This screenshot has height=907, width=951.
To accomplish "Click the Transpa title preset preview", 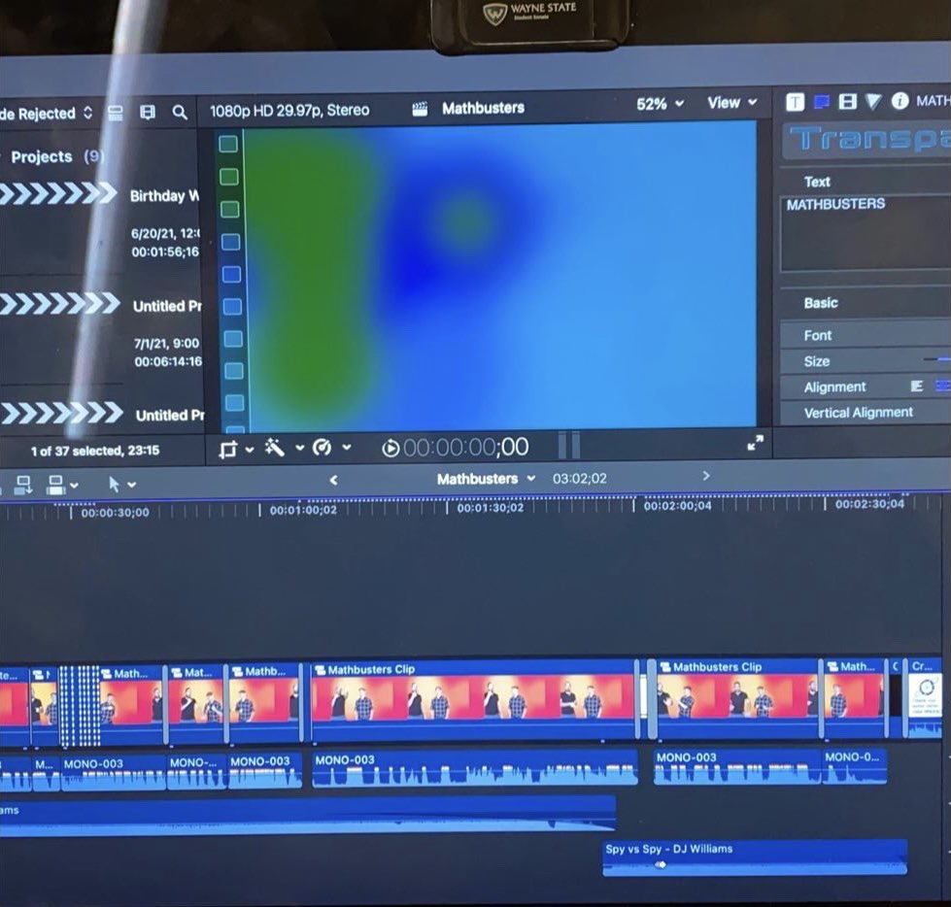I will tap(866, 140).
